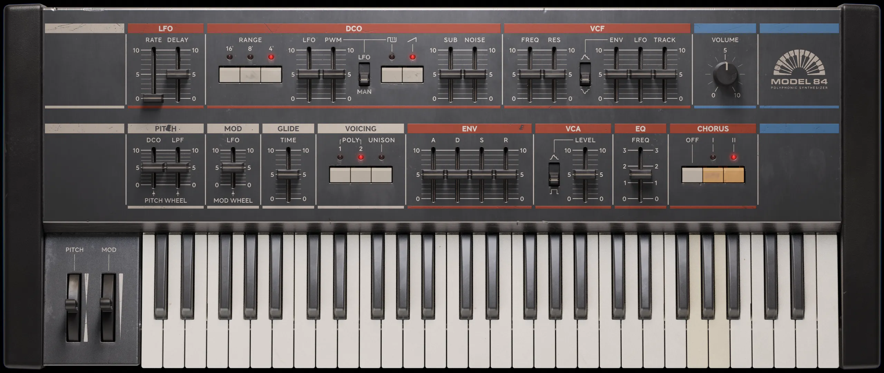The height and width of the screenshot is (373, 884).
Task: Select Poly 2 voicing mode
Action: pyautogui.click(x=361, y=175)
